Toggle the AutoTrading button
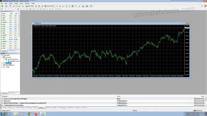The height and width of the screenshot is (116, 207). click(x=49, y=6)
